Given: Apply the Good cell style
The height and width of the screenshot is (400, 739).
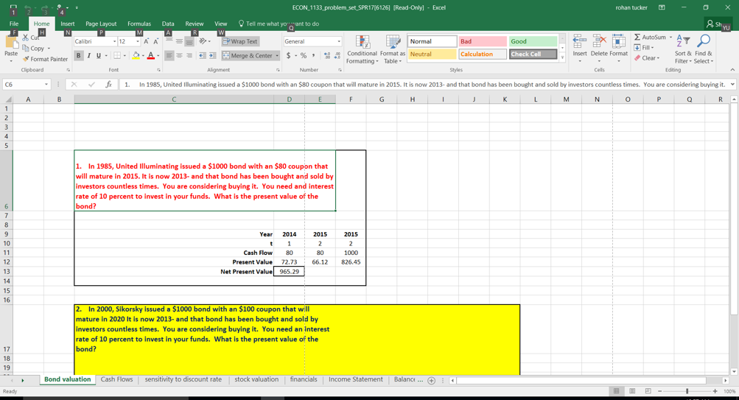Looking at the screenshot, I should tap(533, 41).
